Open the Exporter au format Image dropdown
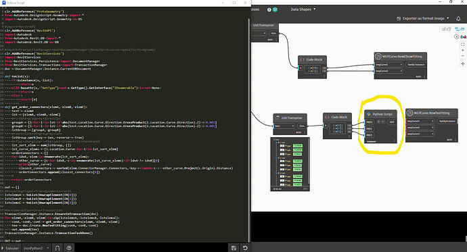467x252 pixels. coord(423,18)
